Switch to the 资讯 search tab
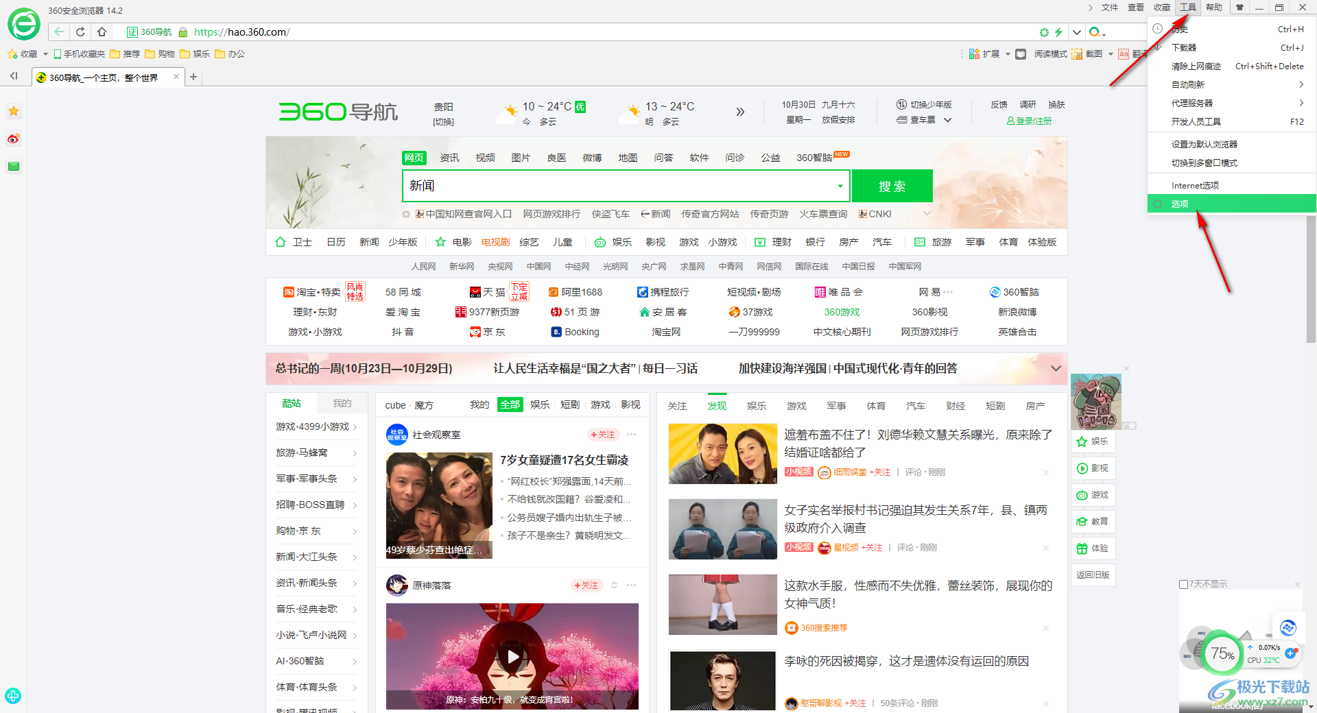This screenshot has width=1317, height=713. 449,158
